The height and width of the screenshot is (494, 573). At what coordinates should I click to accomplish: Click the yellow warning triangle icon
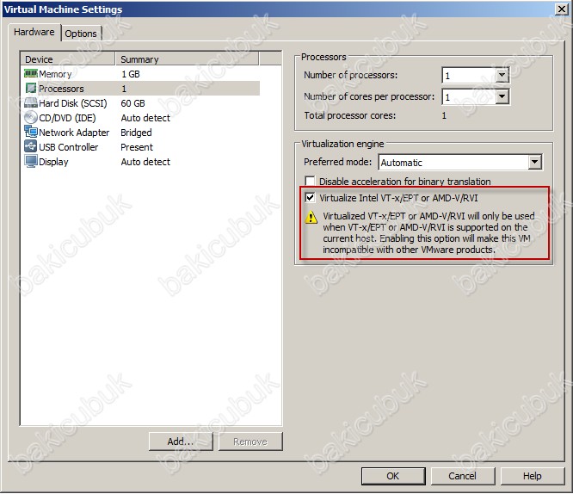pyautogui.click(x=311, y=217)
